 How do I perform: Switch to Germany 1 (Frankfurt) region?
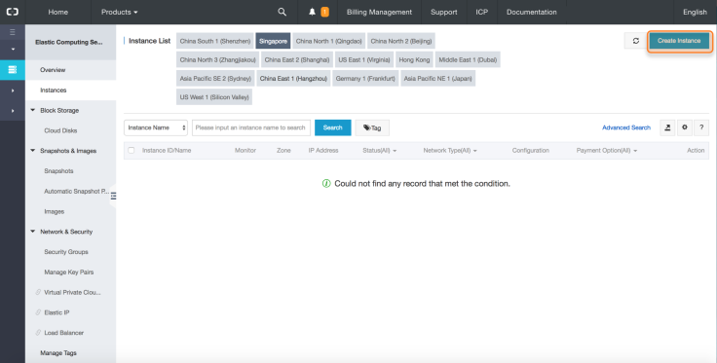(365, 79)
